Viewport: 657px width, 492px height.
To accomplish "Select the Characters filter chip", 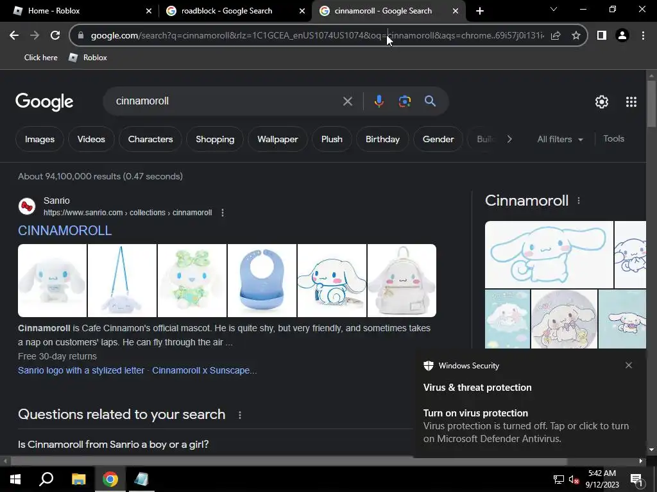I will tap(150, 139).
